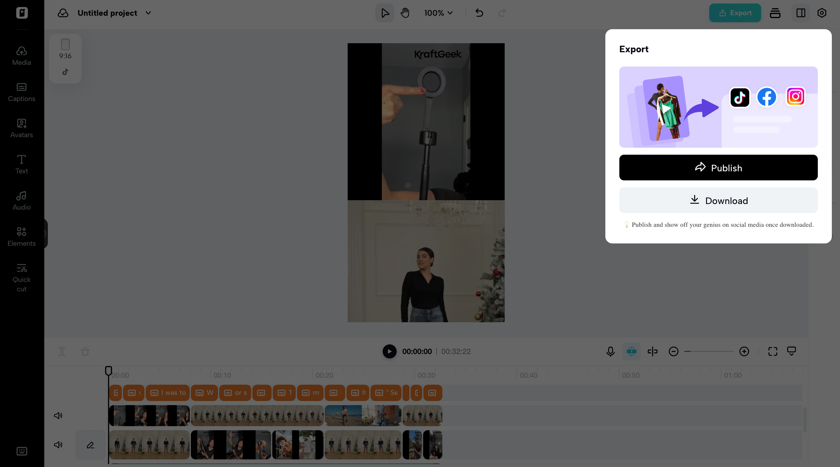Enter fullscreen preview mode
The image size is (840, 467).
pos(773,351)
